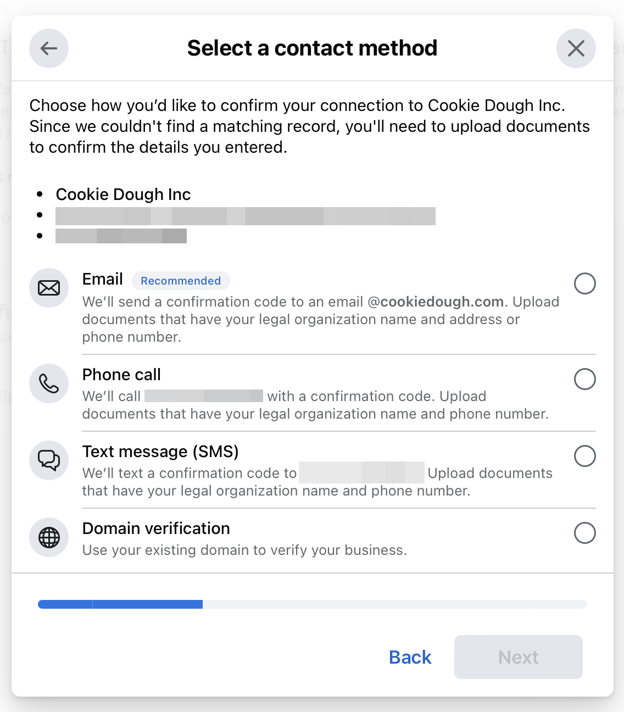The width and height of the screenshot is (624, 712).
Task: Click the Email option heading
Action: [102, 279]
